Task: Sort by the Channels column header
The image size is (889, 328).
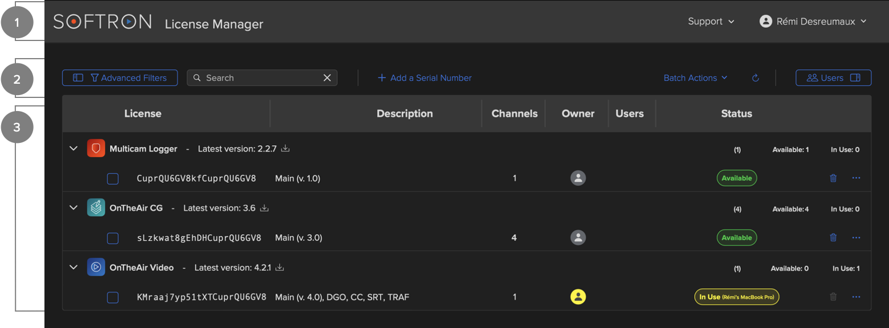Action: (515, 114)
